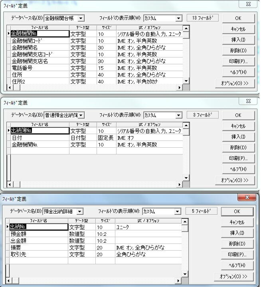Click キャンセル in the 預金出納詳細 dialog

click(237, 222)
